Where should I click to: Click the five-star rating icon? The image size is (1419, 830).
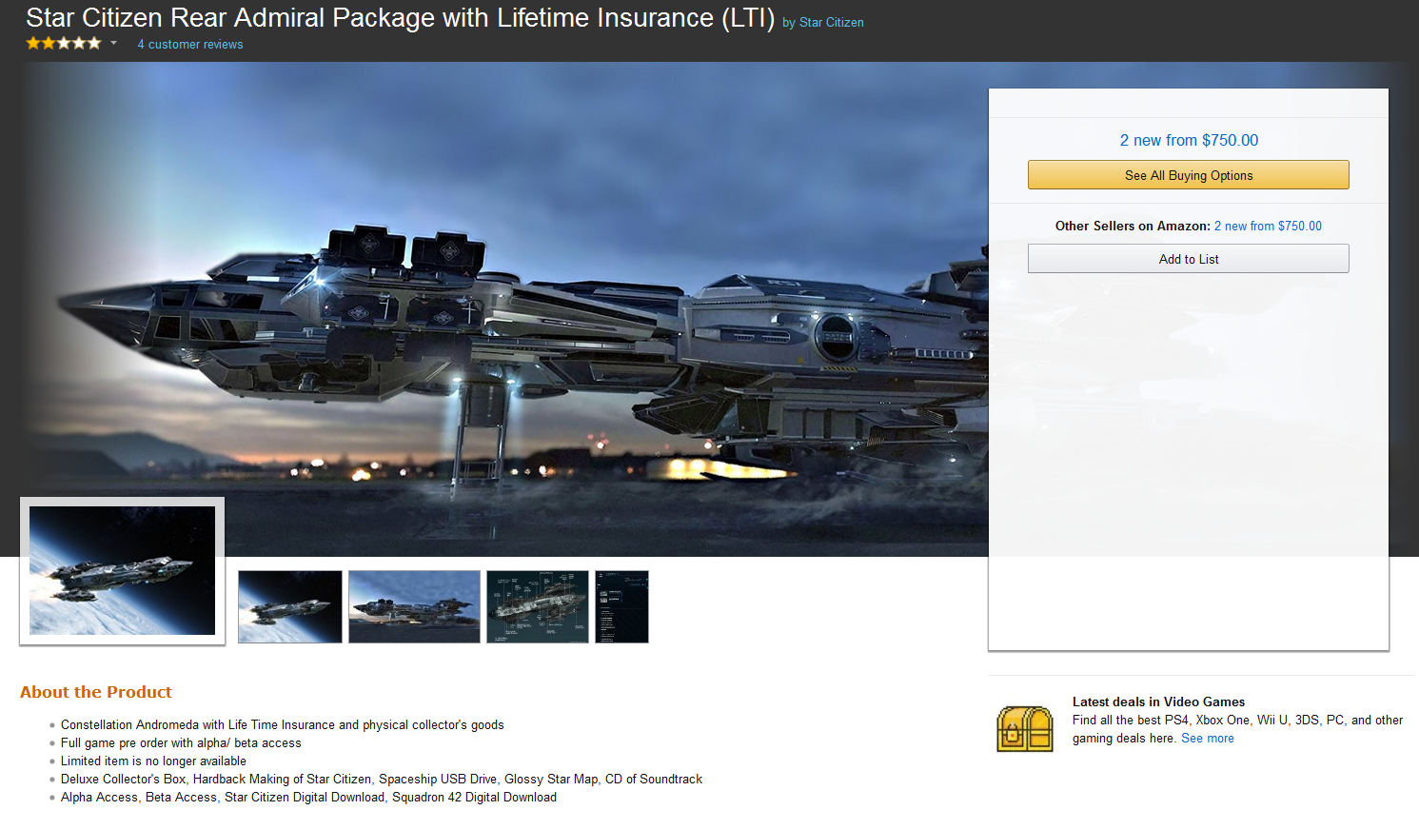(x=64, y=43)
